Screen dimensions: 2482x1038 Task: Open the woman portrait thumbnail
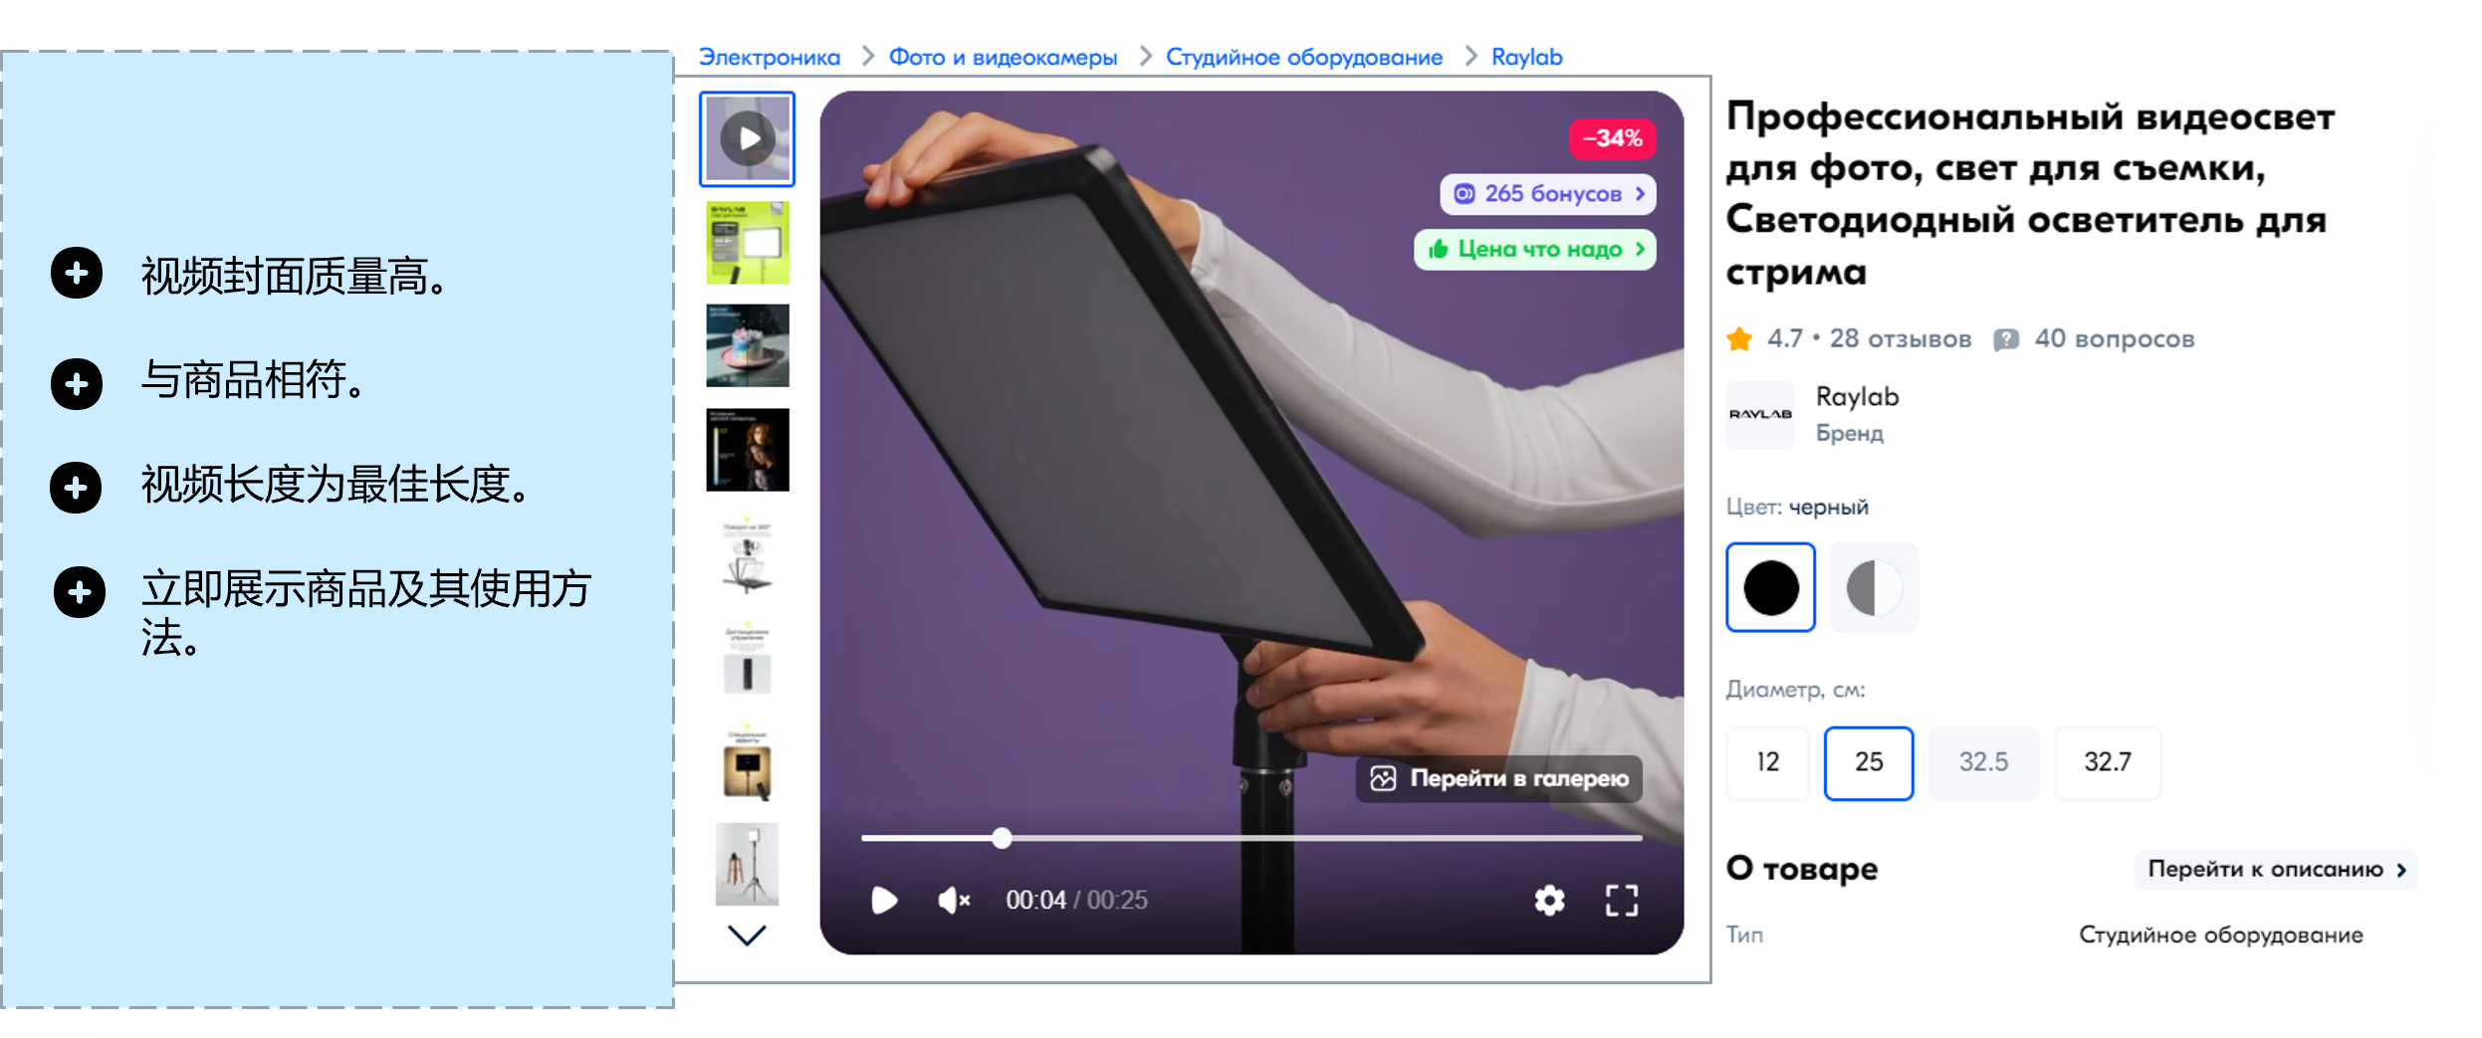pyautogui.click(x=748, y=450)
